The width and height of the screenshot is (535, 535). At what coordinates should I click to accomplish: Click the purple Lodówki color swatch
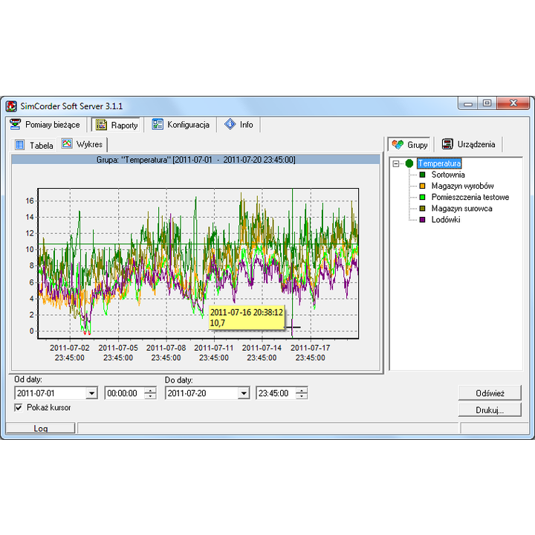(x=422, y=220)
